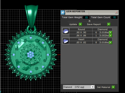Image resolution: width=125 pixels, height=93 pixels.
Task: Open the Diamond material dropdown
Action: coord(92,87)
